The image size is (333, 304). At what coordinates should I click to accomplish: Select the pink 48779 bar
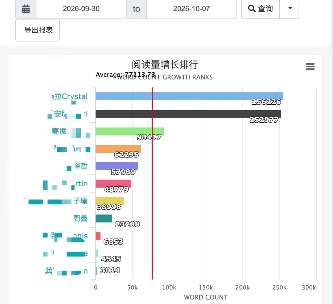(113, 184)
